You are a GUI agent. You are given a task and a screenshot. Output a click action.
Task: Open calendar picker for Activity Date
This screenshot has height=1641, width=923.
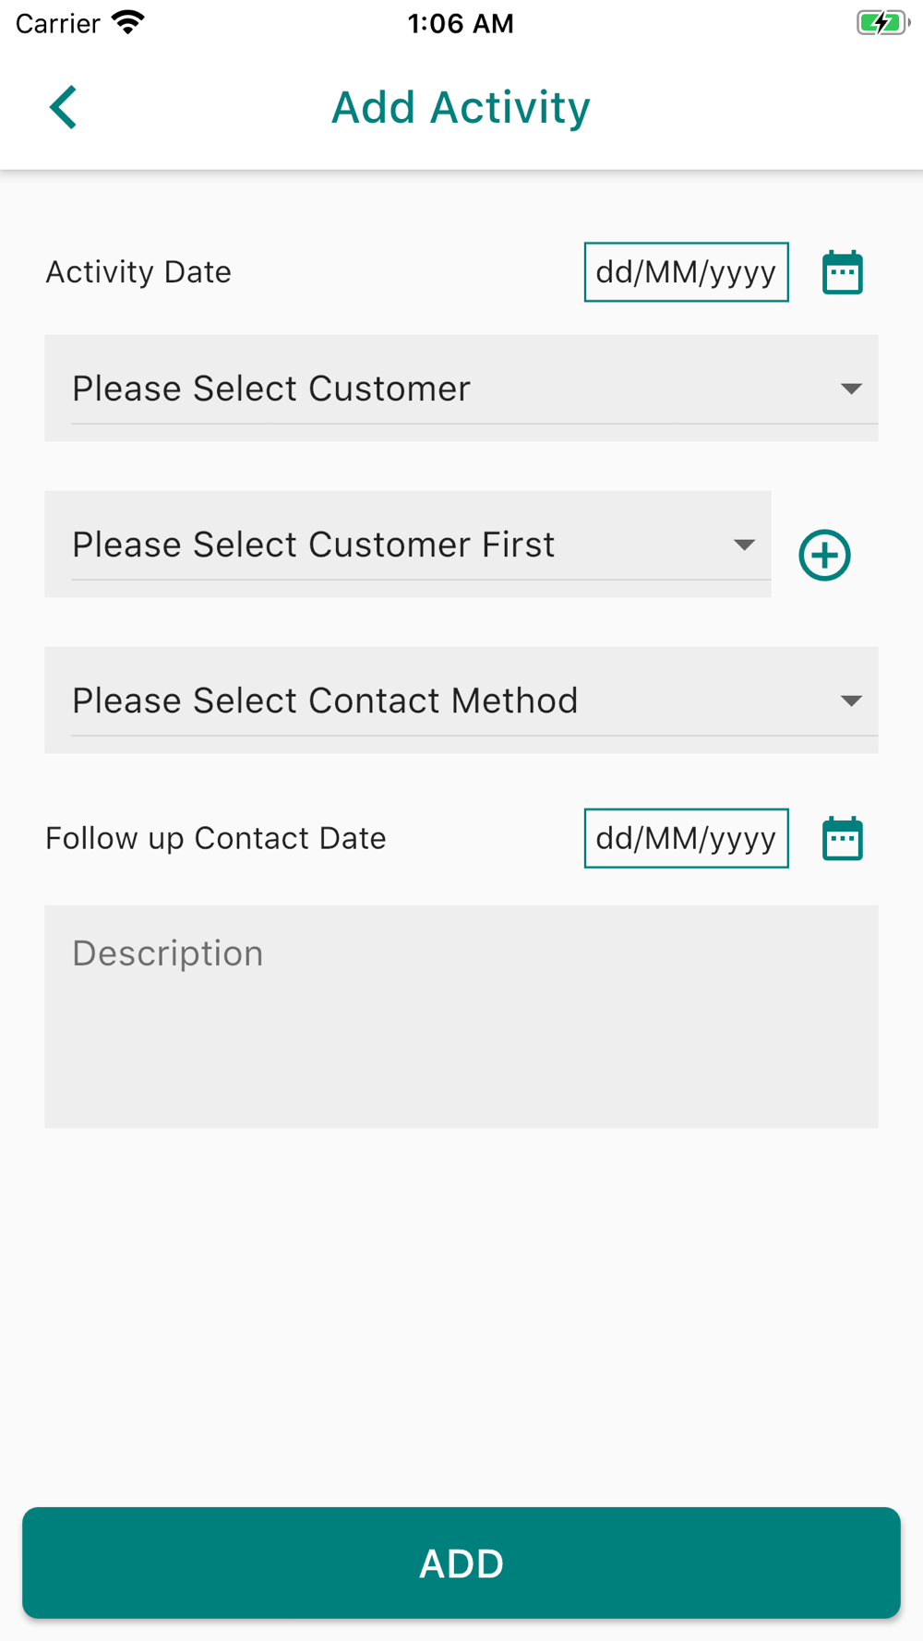click(x=842, y=272)
